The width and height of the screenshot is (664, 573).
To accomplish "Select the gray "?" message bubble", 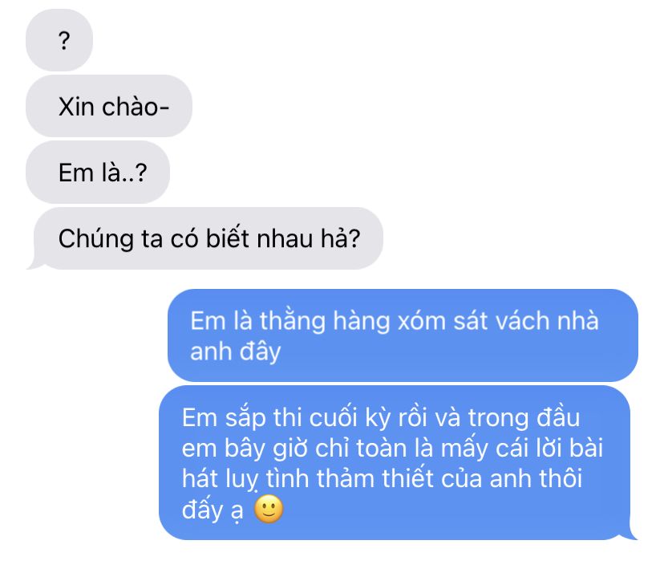I will (59, 40).
